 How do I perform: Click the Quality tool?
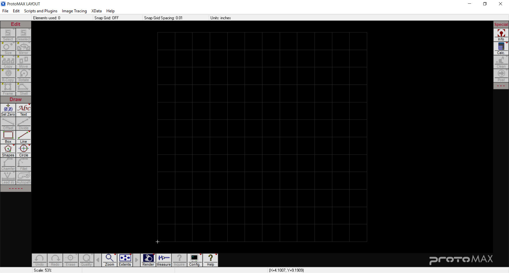pyautogui.click(x=86, y=260)
